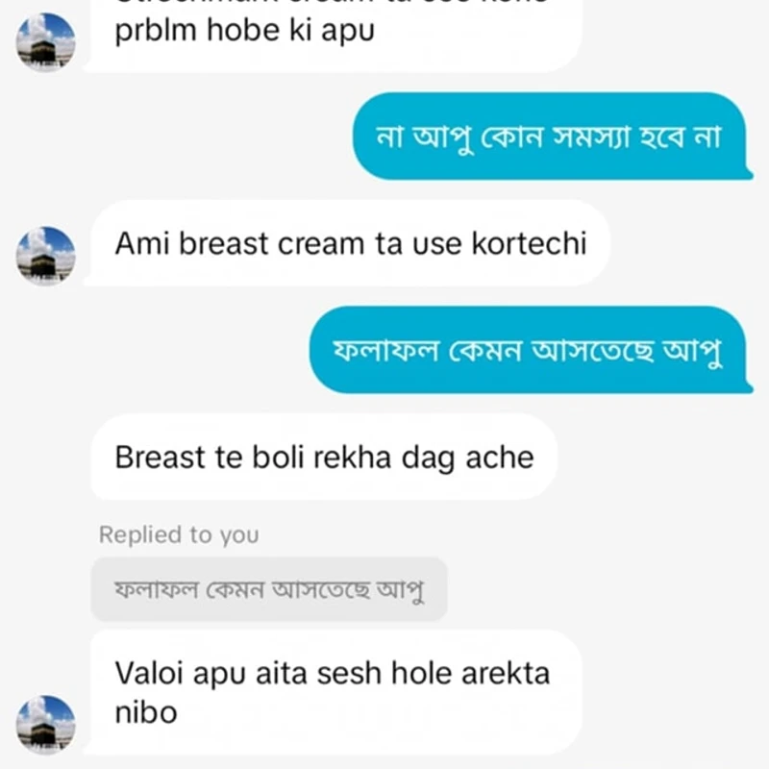Screen dimensions: 769x769
Task: Select the 'Valoi apu aita sesh hole arekta nibo' bubble
Action: (x=333, y=692)
